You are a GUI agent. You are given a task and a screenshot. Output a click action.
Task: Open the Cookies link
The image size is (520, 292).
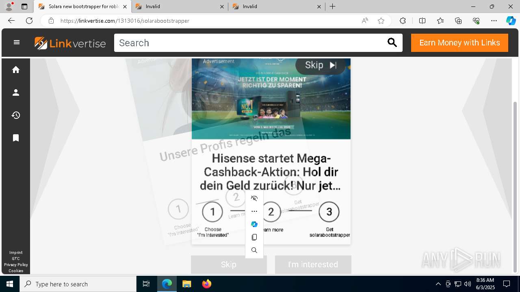click(x=16, y=271)
